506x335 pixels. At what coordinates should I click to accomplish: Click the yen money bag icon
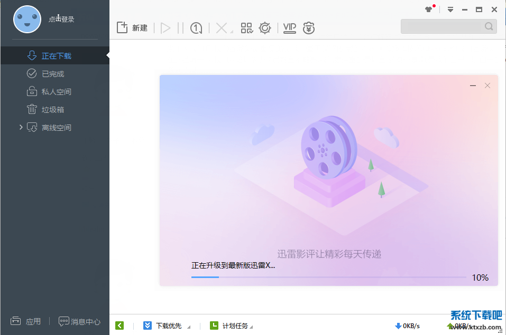pyautogui.click(x=309, y=28)
